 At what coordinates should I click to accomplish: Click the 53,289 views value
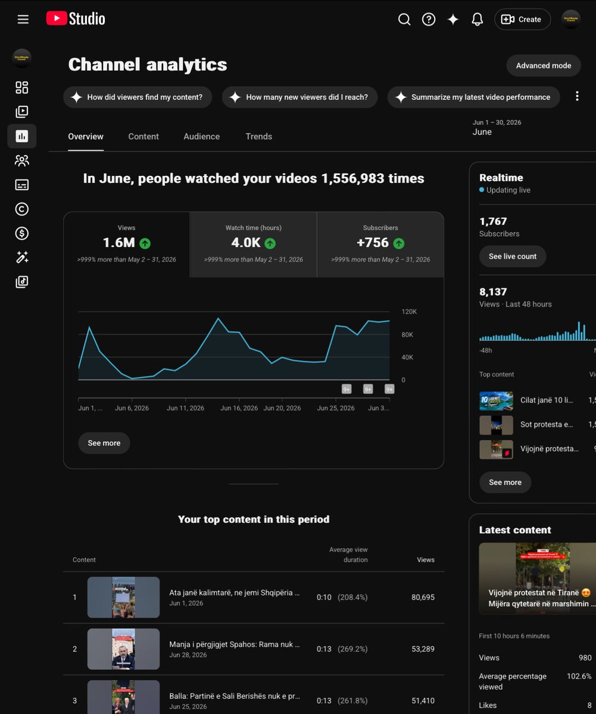pyautogui.click(x=423, y=649)
